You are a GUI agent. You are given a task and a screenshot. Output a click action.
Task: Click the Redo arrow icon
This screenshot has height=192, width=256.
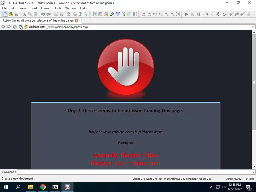click(x=48, y=14)
